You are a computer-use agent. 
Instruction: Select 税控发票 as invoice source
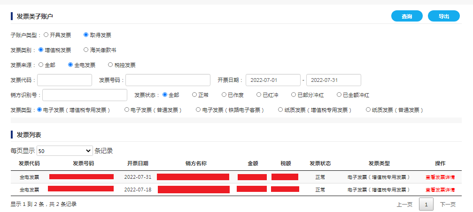click(x=111, y=65)
